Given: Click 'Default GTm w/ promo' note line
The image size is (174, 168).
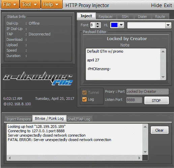Looking at the screenshot, I should coord(105,51).
